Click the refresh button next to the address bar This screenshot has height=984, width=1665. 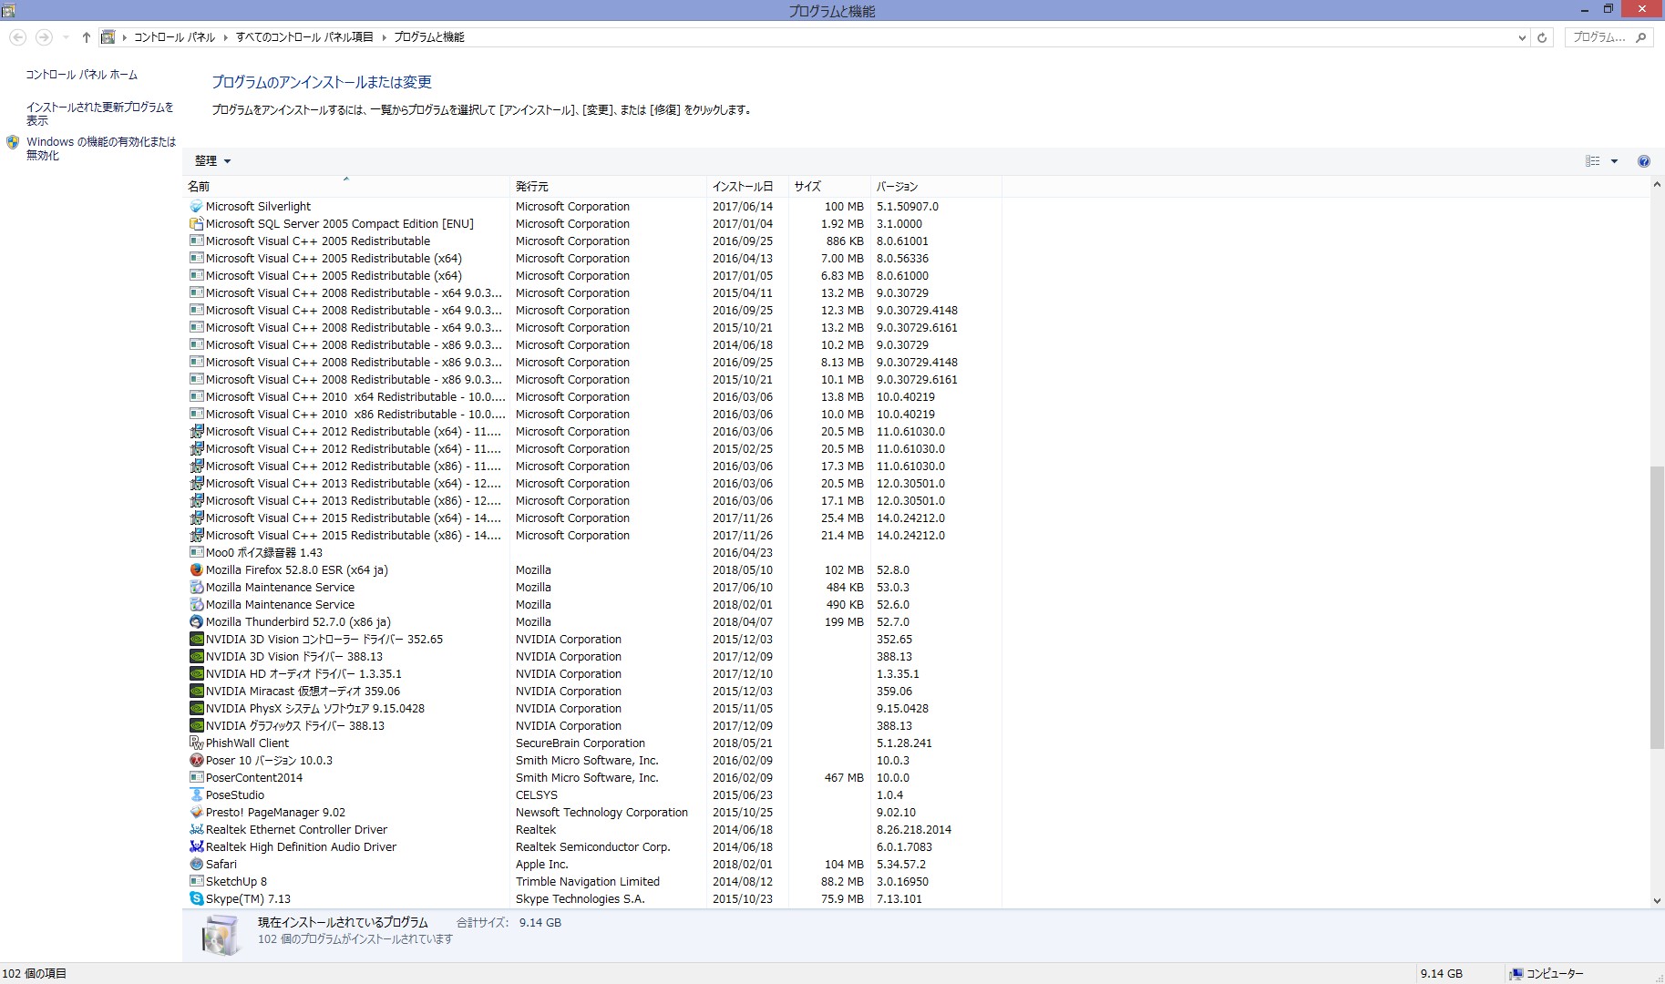1542,37
